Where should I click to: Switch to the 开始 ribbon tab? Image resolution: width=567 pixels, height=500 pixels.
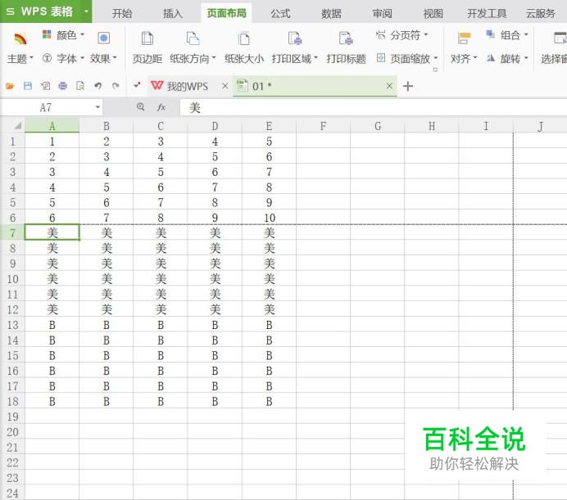(122, 13)
